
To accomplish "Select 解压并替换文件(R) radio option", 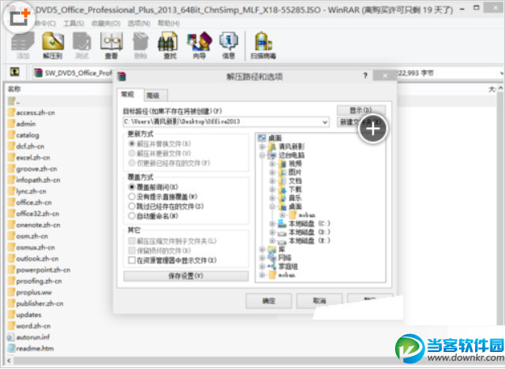I will coord(132,143).
